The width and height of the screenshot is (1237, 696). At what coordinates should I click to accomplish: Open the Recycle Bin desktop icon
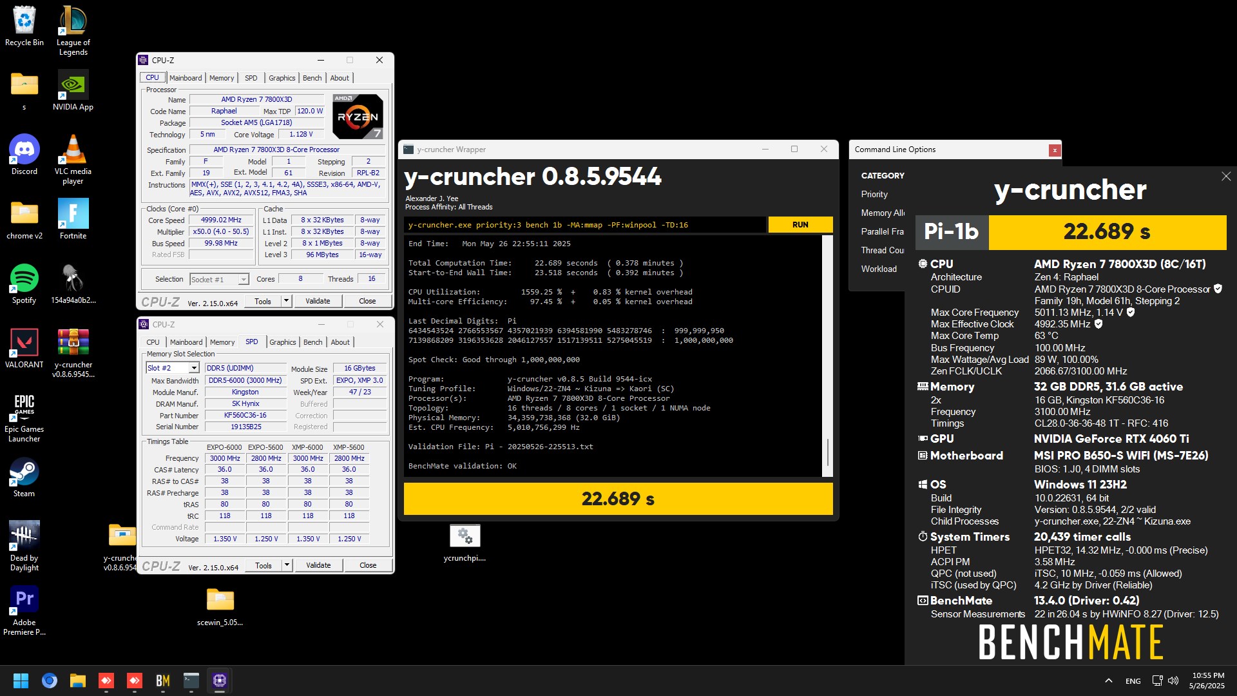(24, 27)
